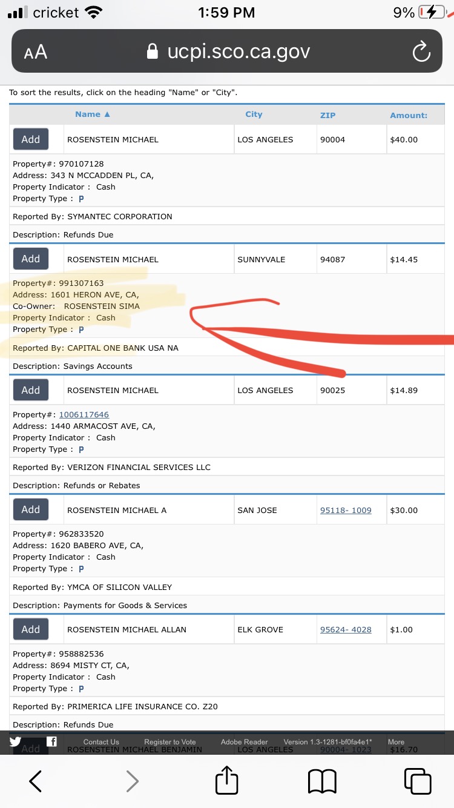Add the San Jose Rosenstein Michael A property
454x808 pixels.
[31, 510]
